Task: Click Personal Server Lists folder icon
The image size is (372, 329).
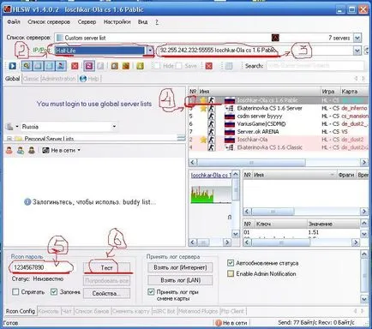Action: pos(19,139)
